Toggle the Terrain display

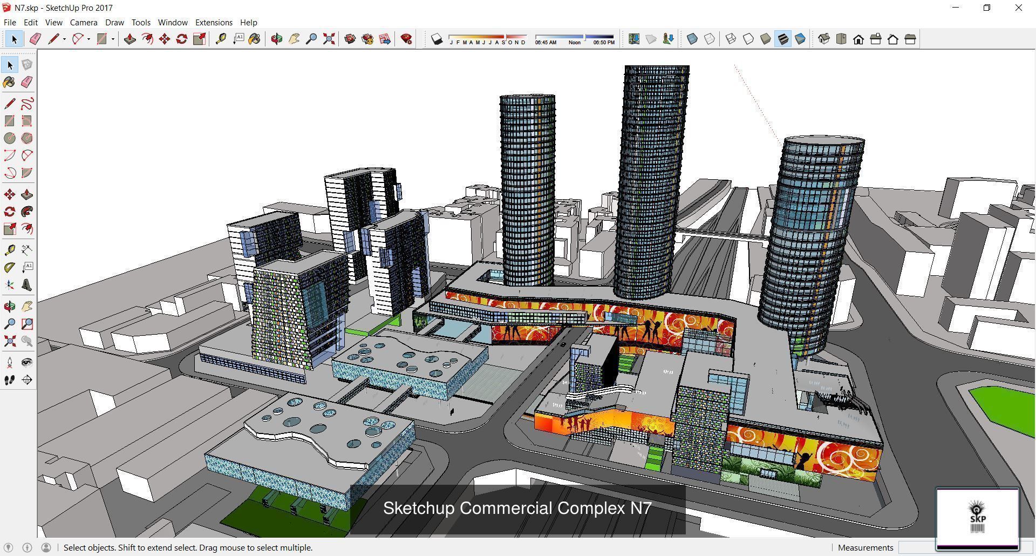point(651,39)
